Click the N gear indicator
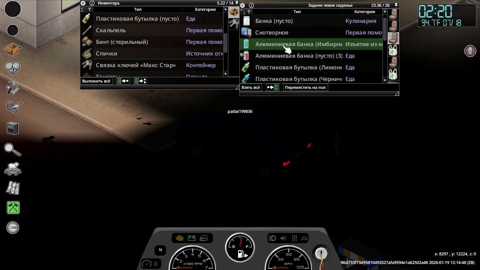 coord(160,250)
